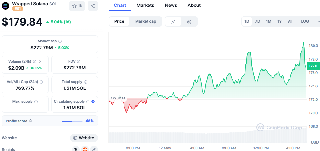Click the 5.04% (1d) change text
The width and height of the screenshot is (320, 151).
[61, 22]
